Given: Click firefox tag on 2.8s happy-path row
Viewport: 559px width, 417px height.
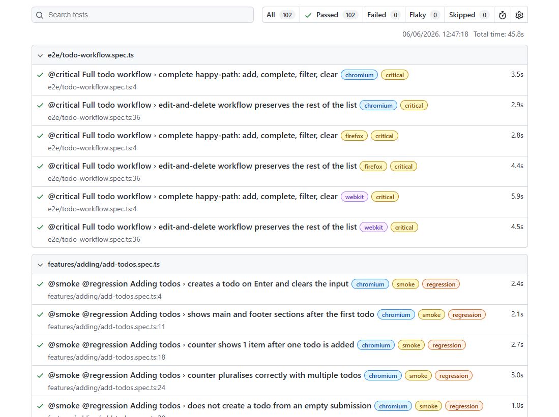Looking at the screenshot, I should pos(354,136).
